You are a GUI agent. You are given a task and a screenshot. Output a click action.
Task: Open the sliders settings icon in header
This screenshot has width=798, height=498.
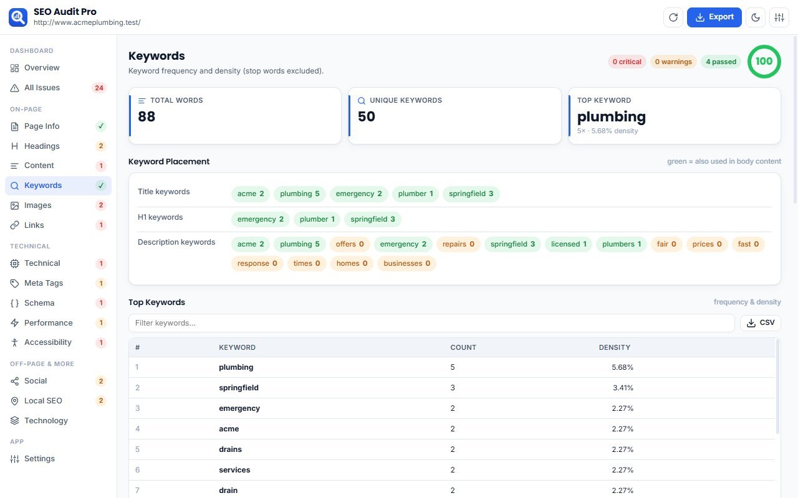click(779, 17)
